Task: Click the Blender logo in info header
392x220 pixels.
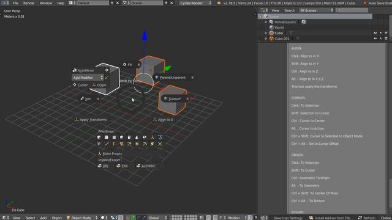Action: pos(219,3)
